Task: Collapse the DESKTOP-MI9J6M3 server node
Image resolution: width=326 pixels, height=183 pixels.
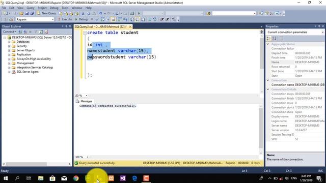Action: [5, 38]
